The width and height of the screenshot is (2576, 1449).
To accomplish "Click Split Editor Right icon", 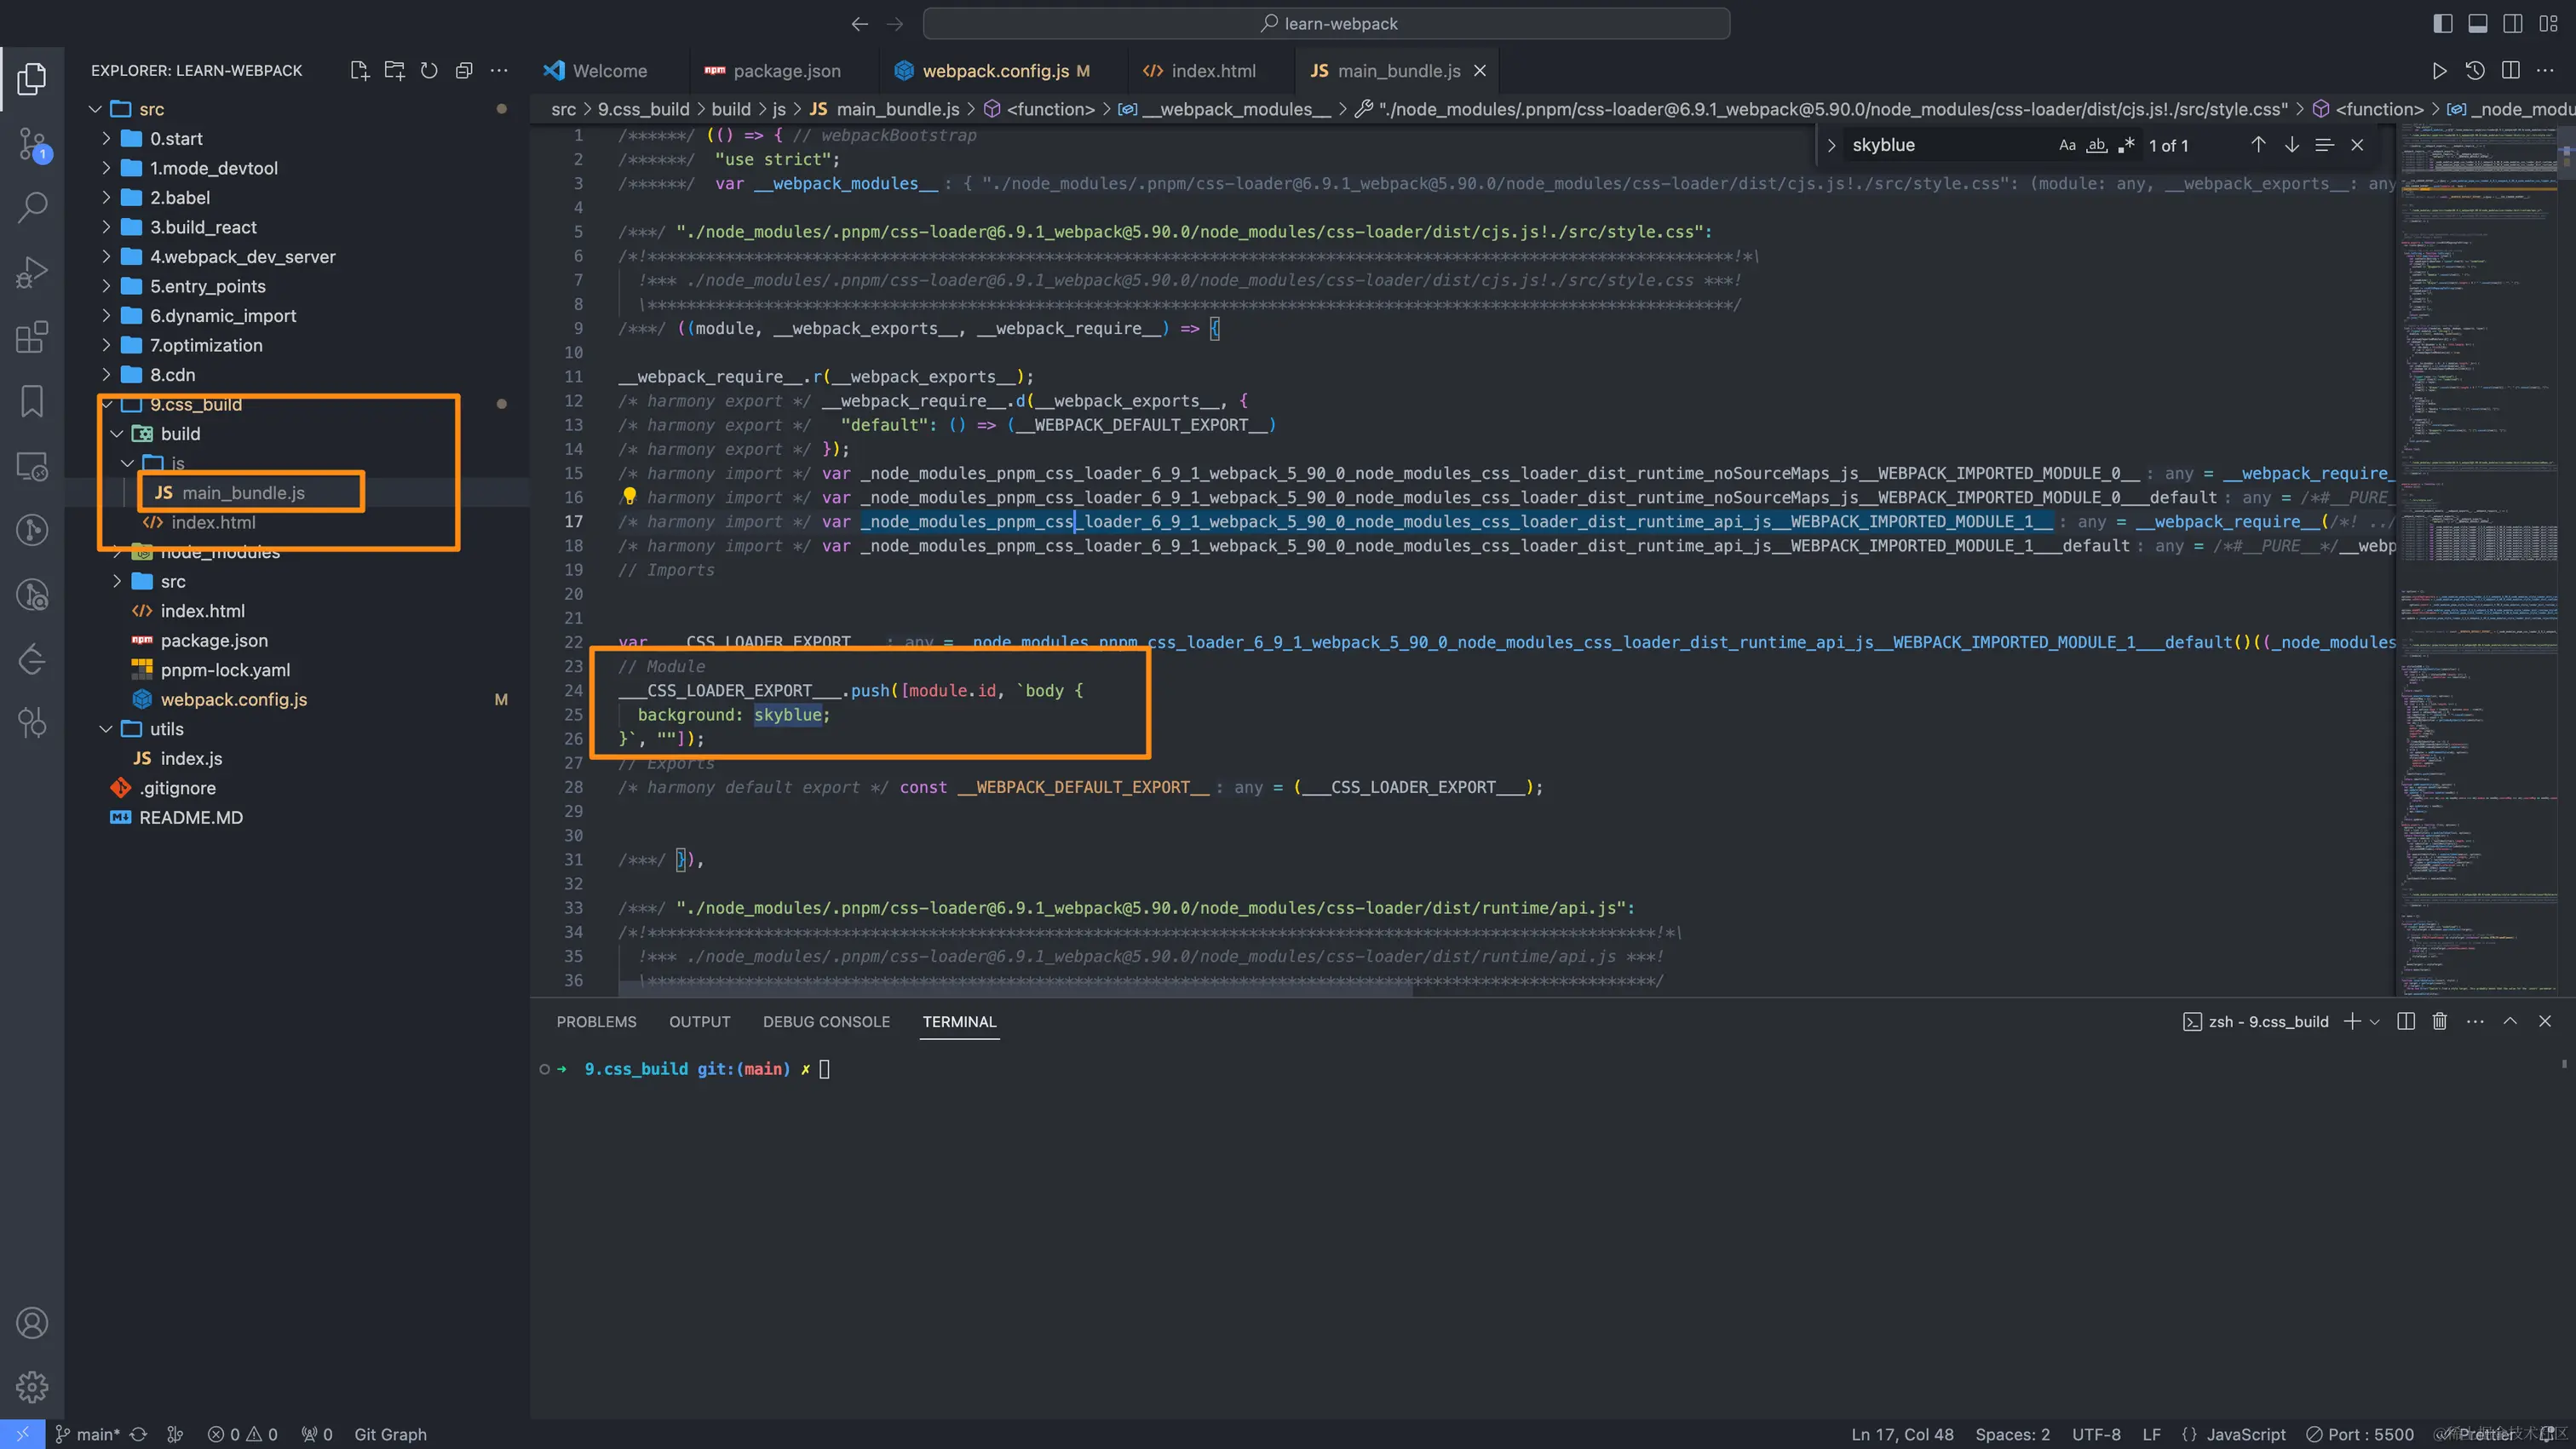I will coord(2510,70).
